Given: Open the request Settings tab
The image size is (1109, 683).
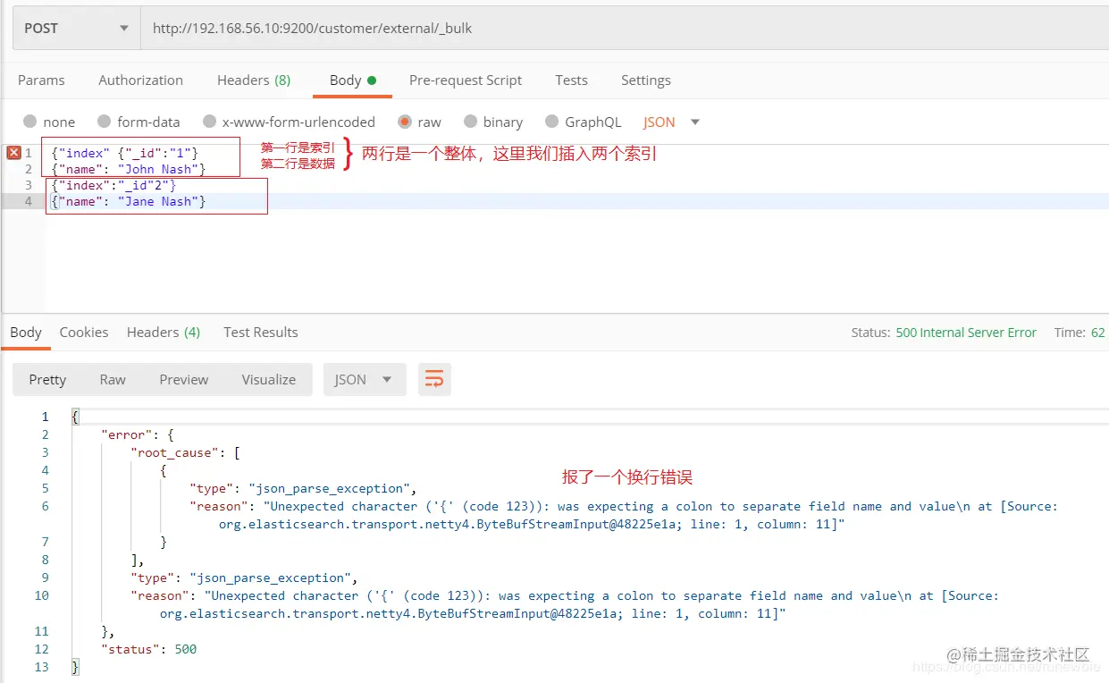Looking at the screenshot, I should click(646, 80).
